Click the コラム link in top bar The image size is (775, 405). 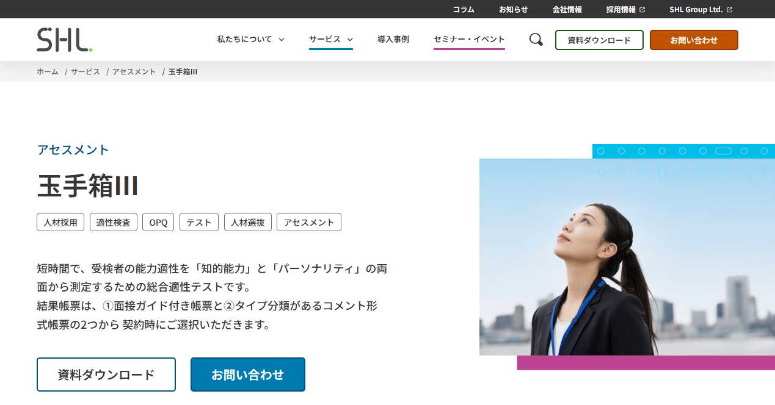click(464, 10)
